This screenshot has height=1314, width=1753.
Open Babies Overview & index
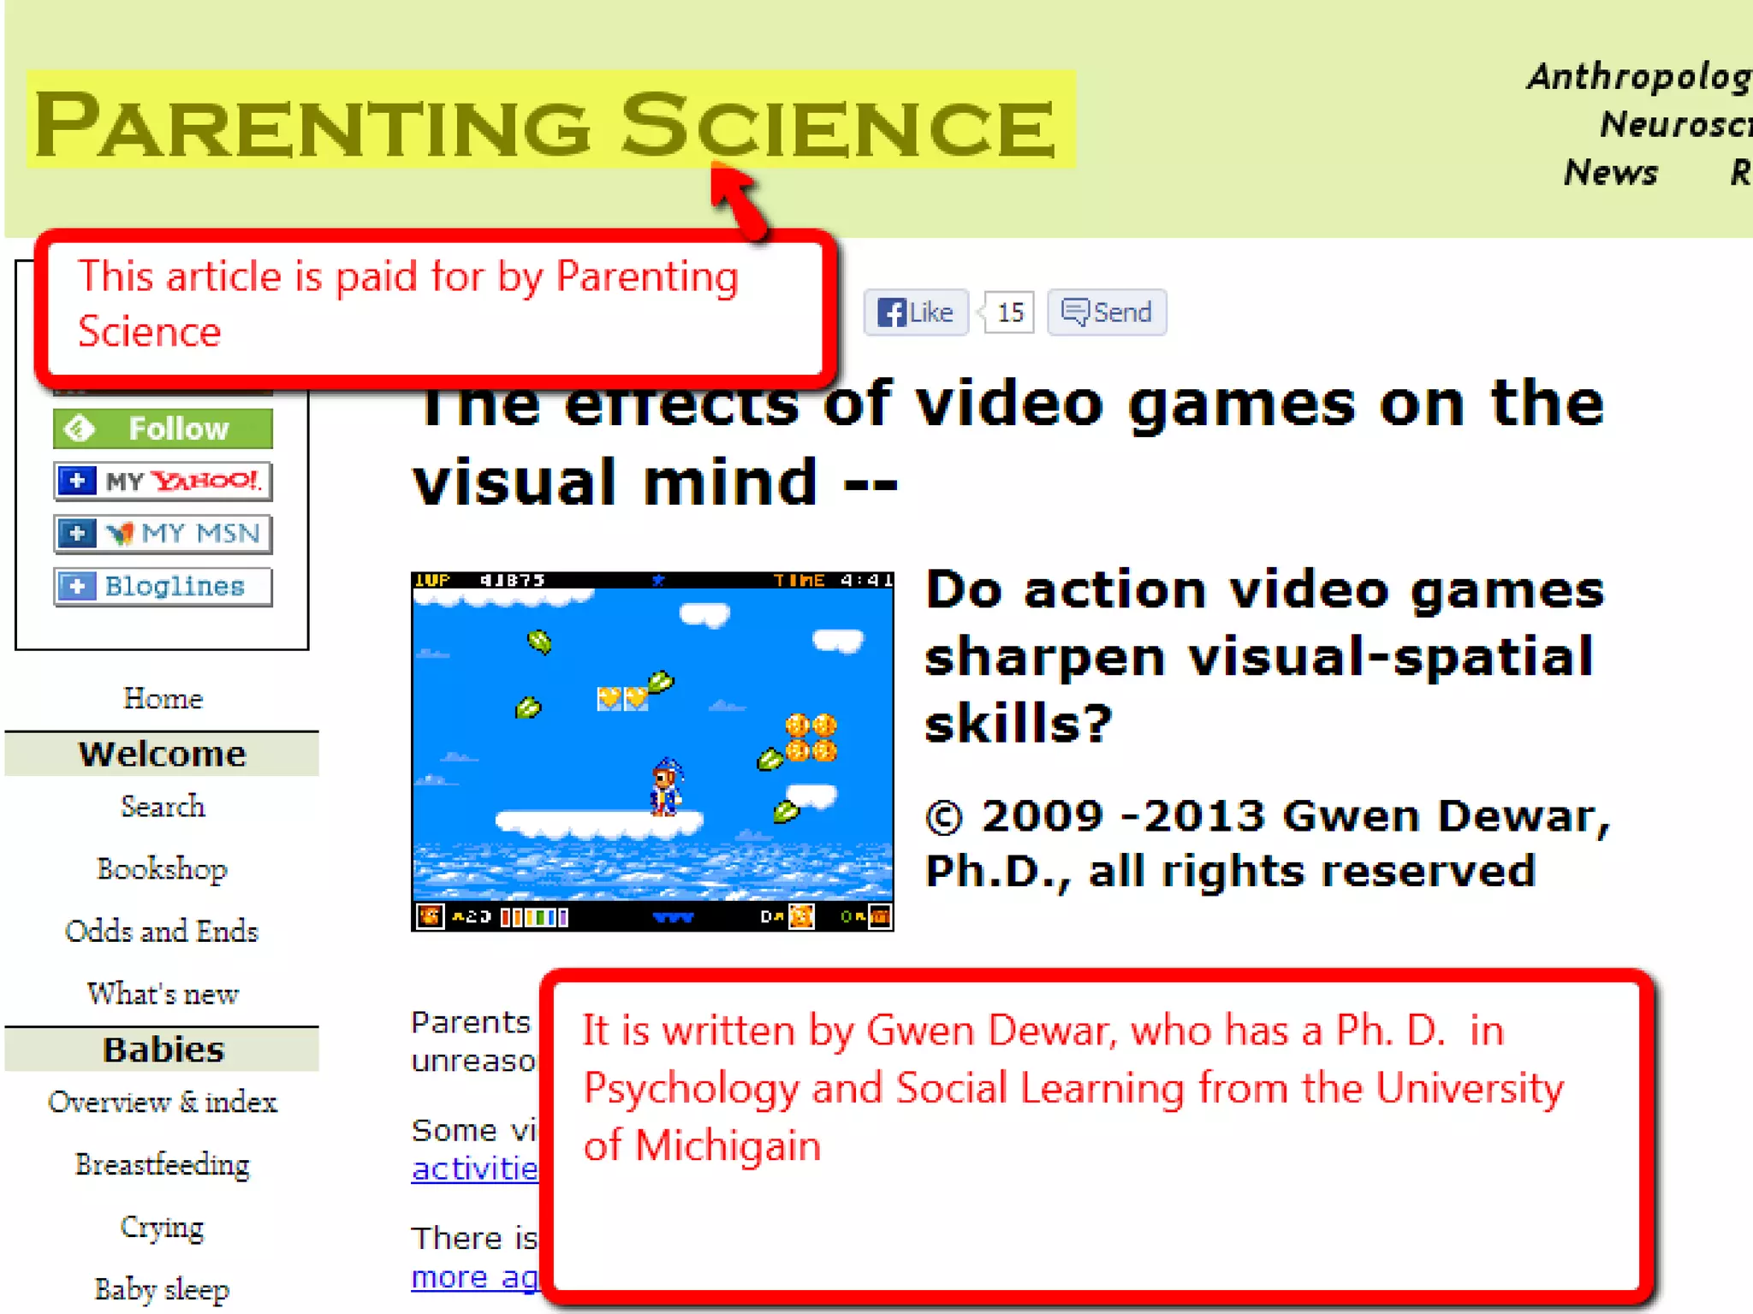pos(163,1103)
